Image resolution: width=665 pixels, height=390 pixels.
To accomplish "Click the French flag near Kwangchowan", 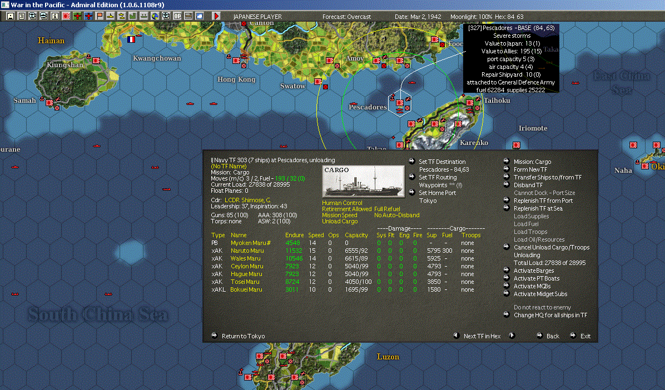I will coord(131,39).
